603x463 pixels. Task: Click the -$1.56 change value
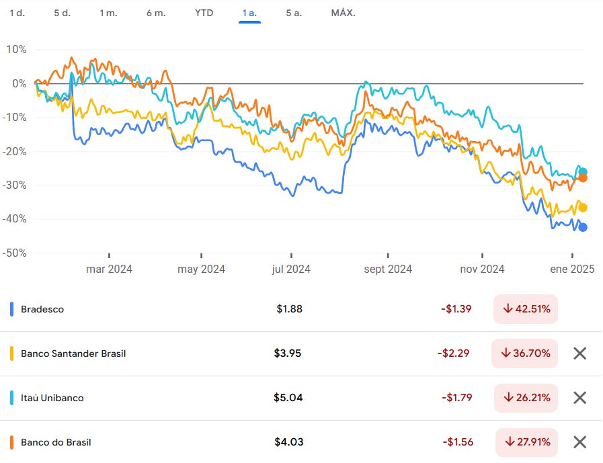458,442
